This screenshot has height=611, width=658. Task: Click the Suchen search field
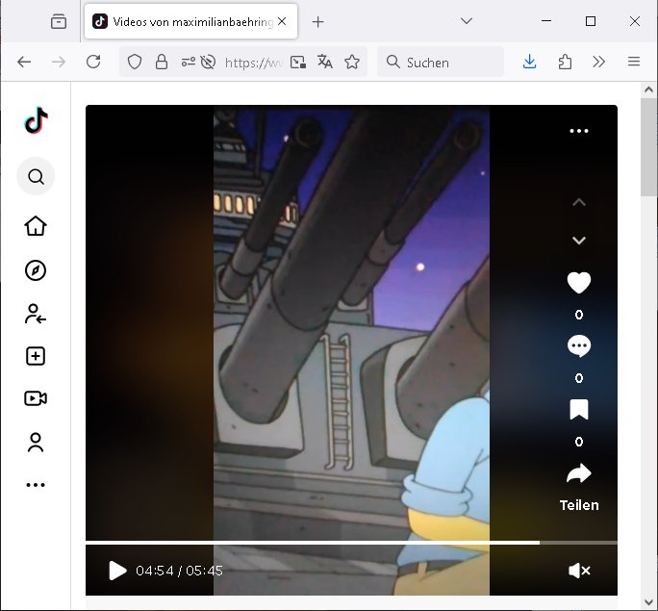coord(441,63)
